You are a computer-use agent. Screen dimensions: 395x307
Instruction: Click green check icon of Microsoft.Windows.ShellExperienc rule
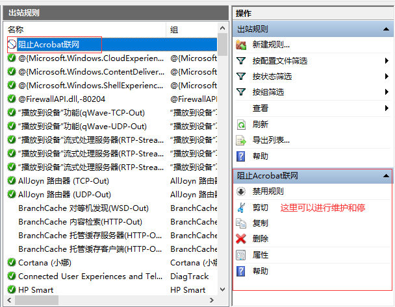tap(12, 85)
